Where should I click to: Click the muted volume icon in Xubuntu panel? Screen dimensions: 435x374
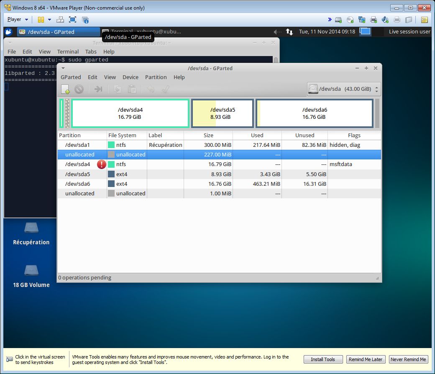coord(277,32)
